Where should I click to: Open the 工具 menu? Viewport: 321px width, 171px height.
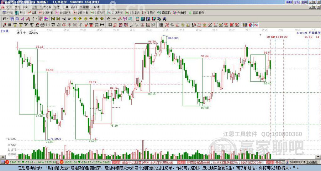coord(65,7)
